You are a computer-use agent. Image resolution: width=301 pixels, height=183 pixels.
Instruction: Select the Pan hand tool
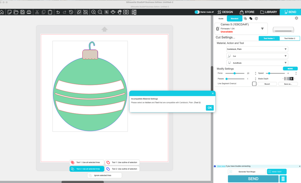(x=119, y=12)
